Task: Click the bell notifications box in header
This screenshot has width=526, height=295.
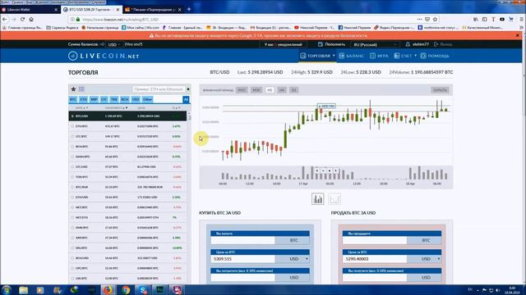Action: coord(283,44)
